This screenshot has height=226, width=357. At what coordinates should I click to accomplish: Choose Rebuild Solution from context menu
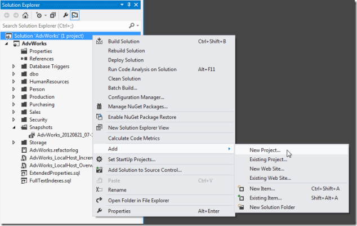pyautogui.click(x=126, y=51)
